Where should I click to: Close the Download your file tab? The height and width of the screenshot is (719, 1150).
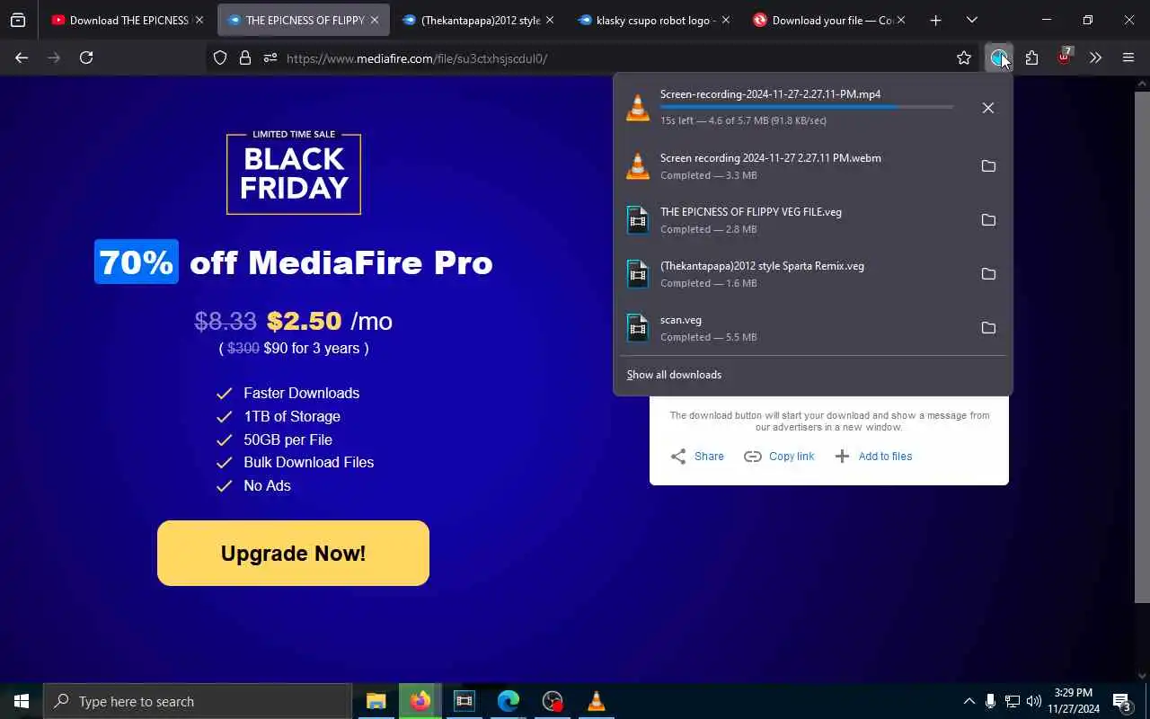coord(900,20)
